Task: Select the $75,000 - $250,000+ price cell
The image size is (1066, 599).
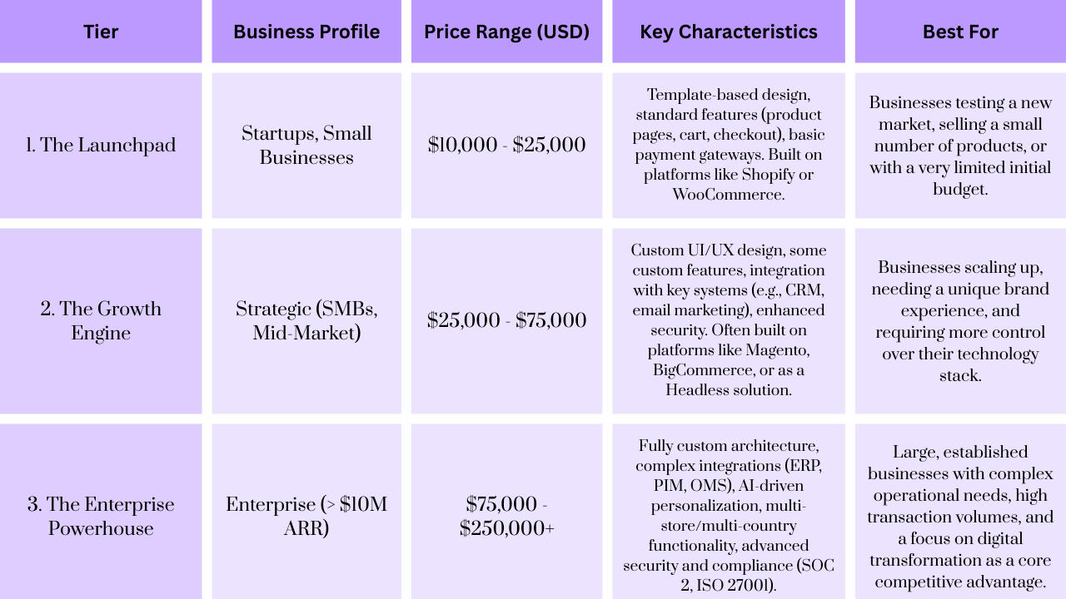Action: click(506, 512)
